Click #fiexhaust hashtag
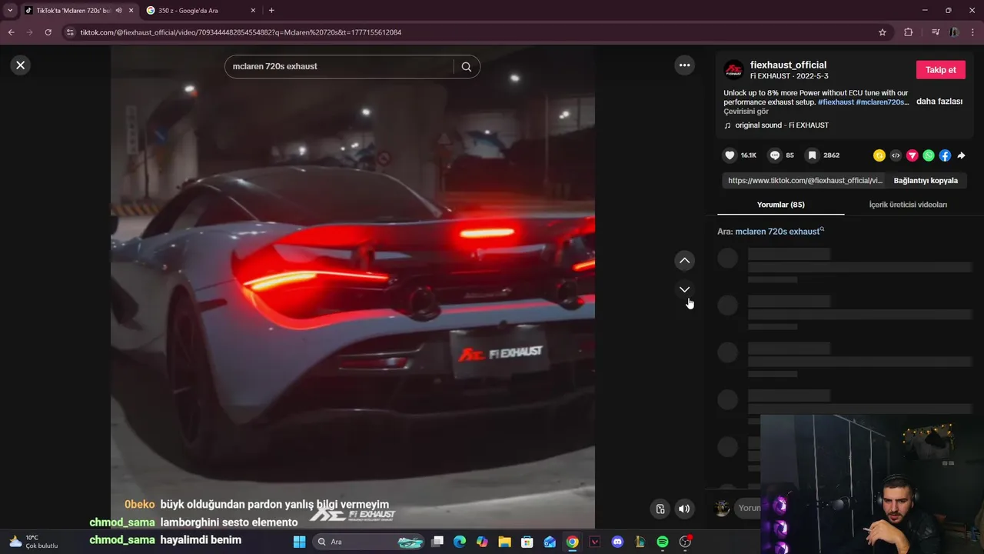984x554 pixels. tap(836, 102)
